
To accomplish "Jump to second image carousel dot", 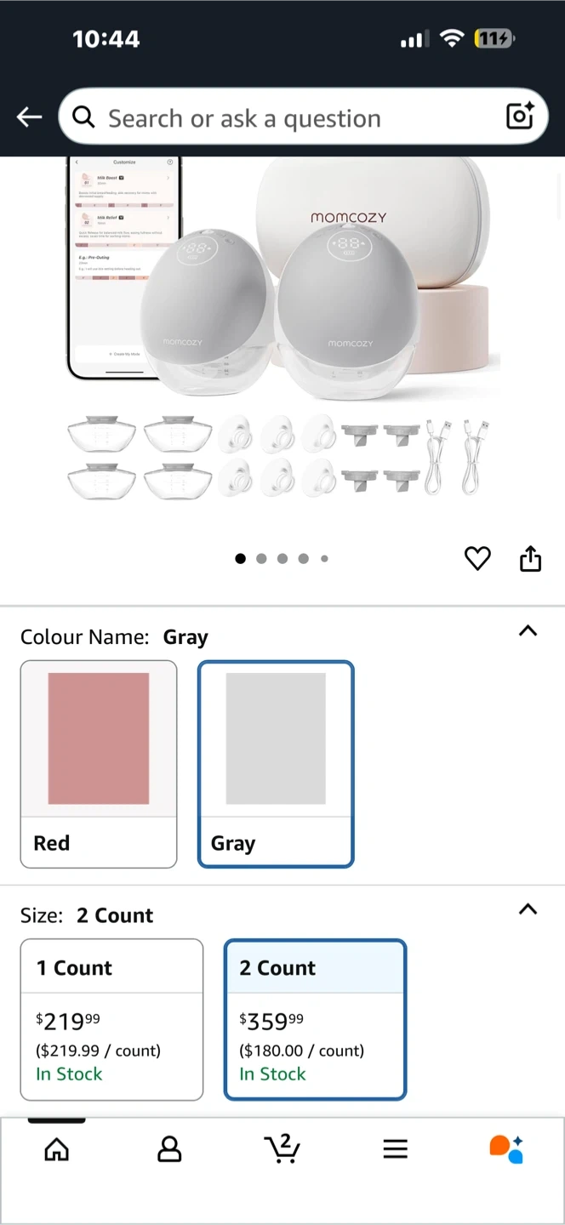I will coord(261,559).
